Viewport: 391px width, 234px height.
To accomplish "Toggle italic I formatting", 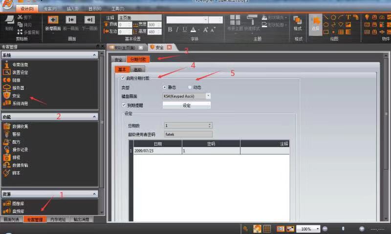I will tap(177, 29).
